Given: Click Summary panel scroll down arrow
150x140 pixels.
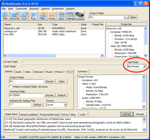Looking at the screenshot, I should 144,106.
